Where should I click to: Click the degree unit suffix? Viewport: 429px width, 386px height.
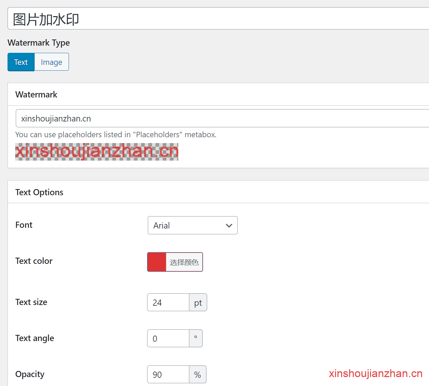tap(196, 338)
